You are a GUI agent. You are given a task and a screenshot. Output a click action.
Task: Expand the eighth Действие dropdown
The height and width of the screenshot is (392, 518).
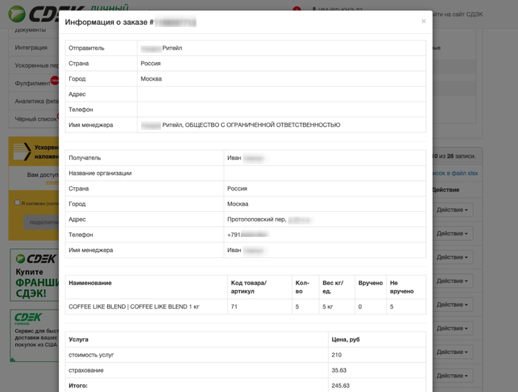click(452, 376)
